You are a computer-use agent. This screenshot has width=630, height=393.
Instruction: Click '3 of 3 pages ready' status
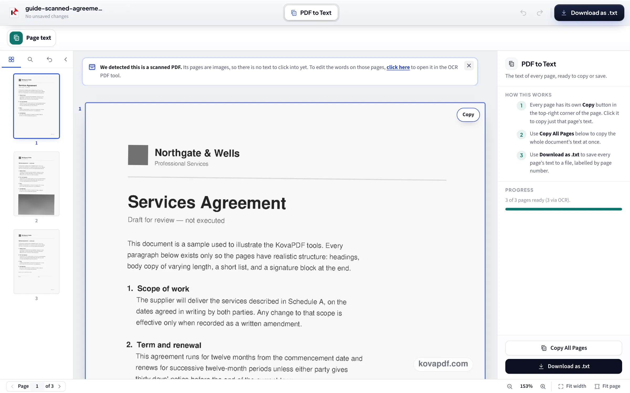coord(538,200)
